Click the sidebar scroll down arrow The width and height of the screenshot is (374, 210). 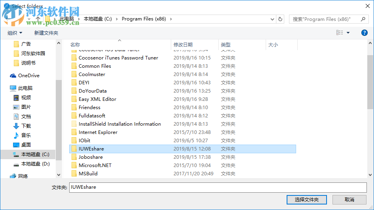[59, 175]
